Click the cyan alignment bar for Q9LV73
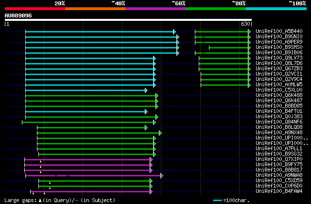Viewport: 311px width, 204px height. point(91,58)
